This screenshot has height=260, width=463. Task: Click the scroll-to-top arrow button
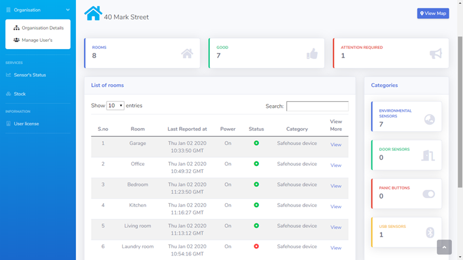(x=444, y=247)
